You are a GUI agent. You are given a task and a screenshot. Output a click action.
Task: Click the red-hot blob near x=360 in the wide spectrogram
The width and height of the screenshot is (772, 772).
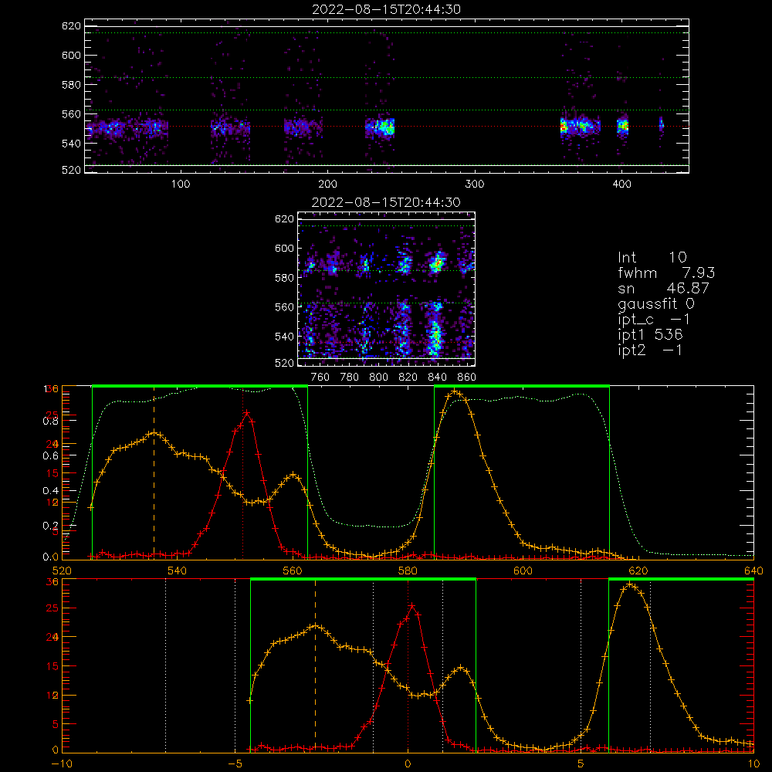coord(564,127)
